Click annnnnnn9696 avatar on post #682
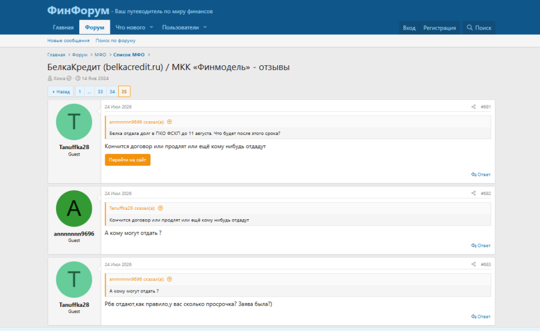540x331 pixels. tap(74, 209)
